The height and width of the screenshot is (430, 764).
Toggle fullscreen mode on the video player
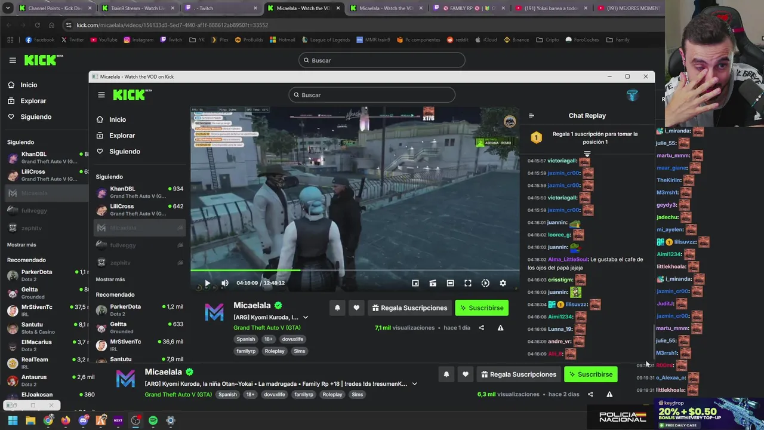(468, 283)
